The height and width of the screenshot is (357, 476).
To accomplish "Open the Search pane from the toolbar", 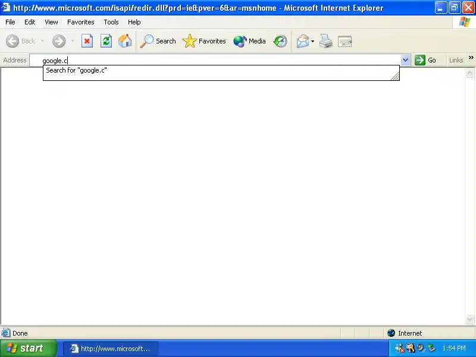I will point(158,41).
